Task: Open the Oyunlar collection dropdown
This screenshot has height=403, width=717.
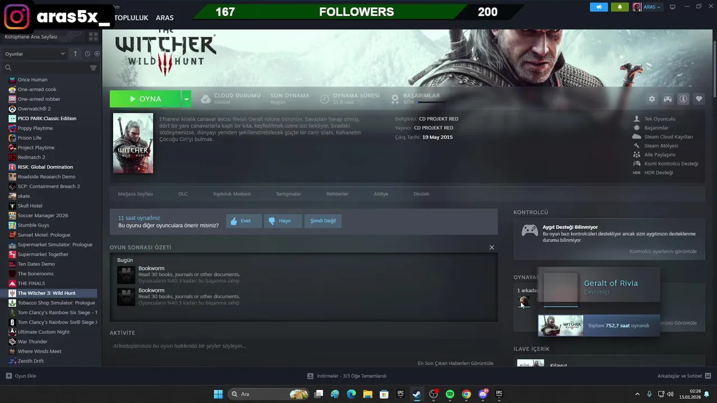Action: point(35,54)
